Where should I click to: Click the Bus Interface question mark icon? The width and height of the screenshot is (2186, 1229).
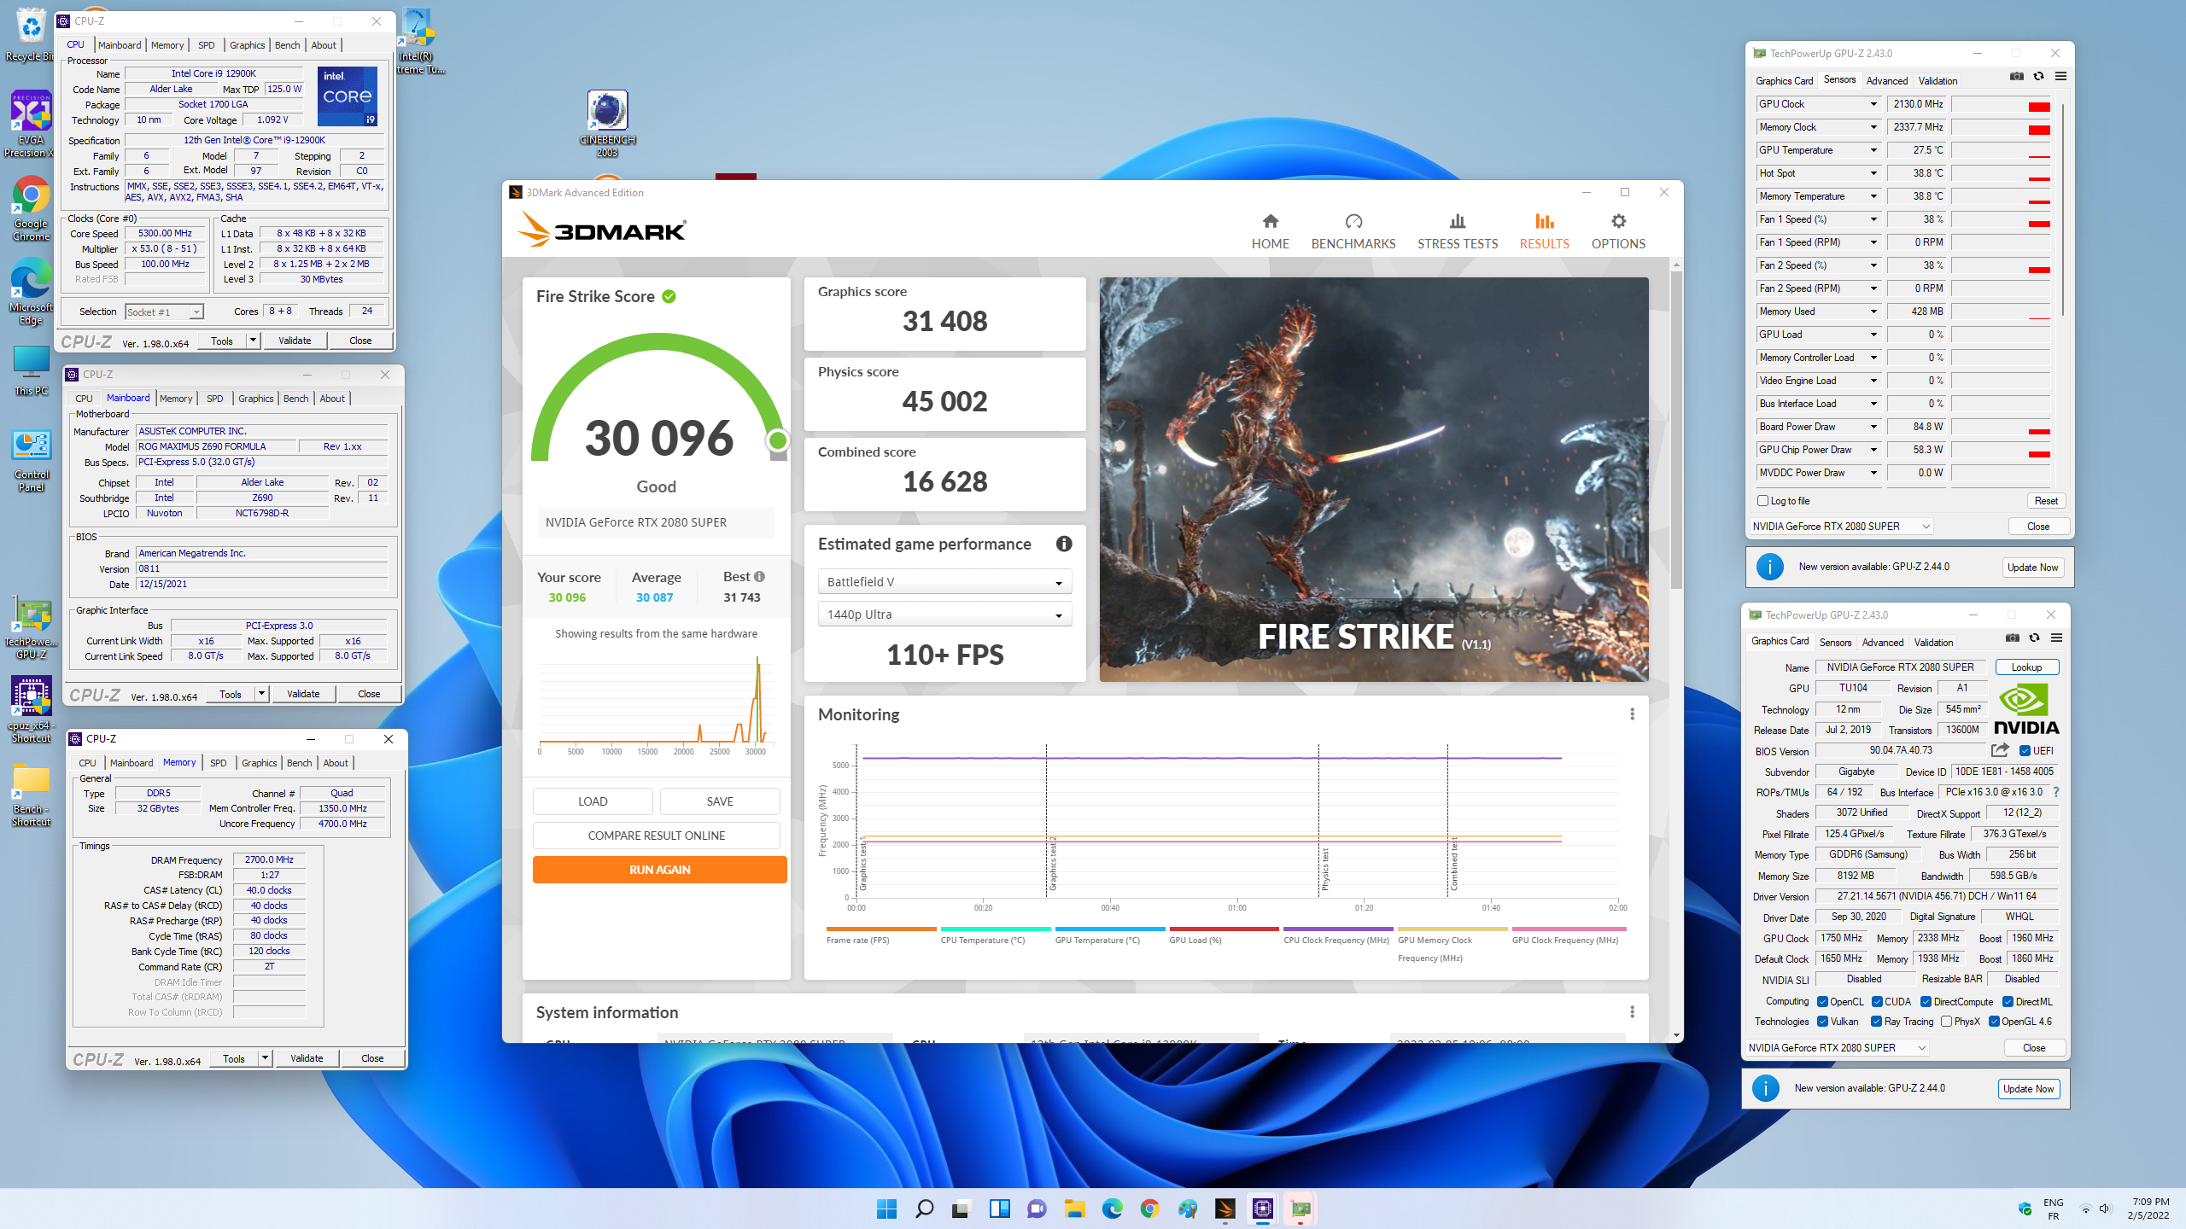pos(2055,792)
